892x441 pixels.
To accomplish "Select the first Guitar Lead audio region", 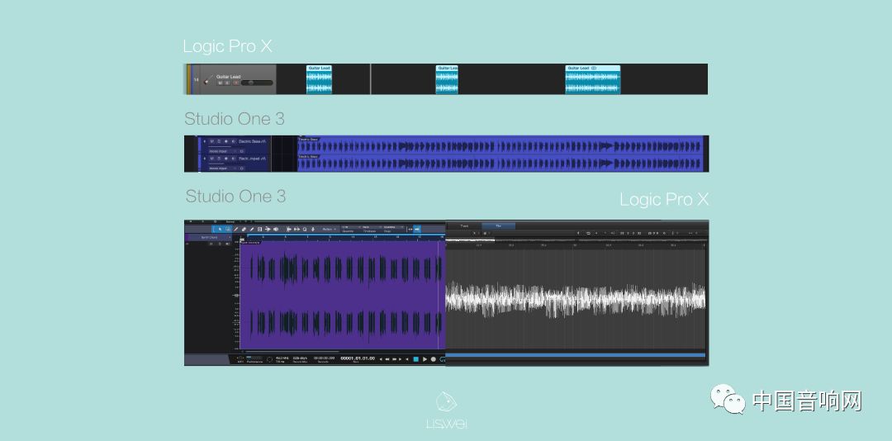I will (319, 79).
